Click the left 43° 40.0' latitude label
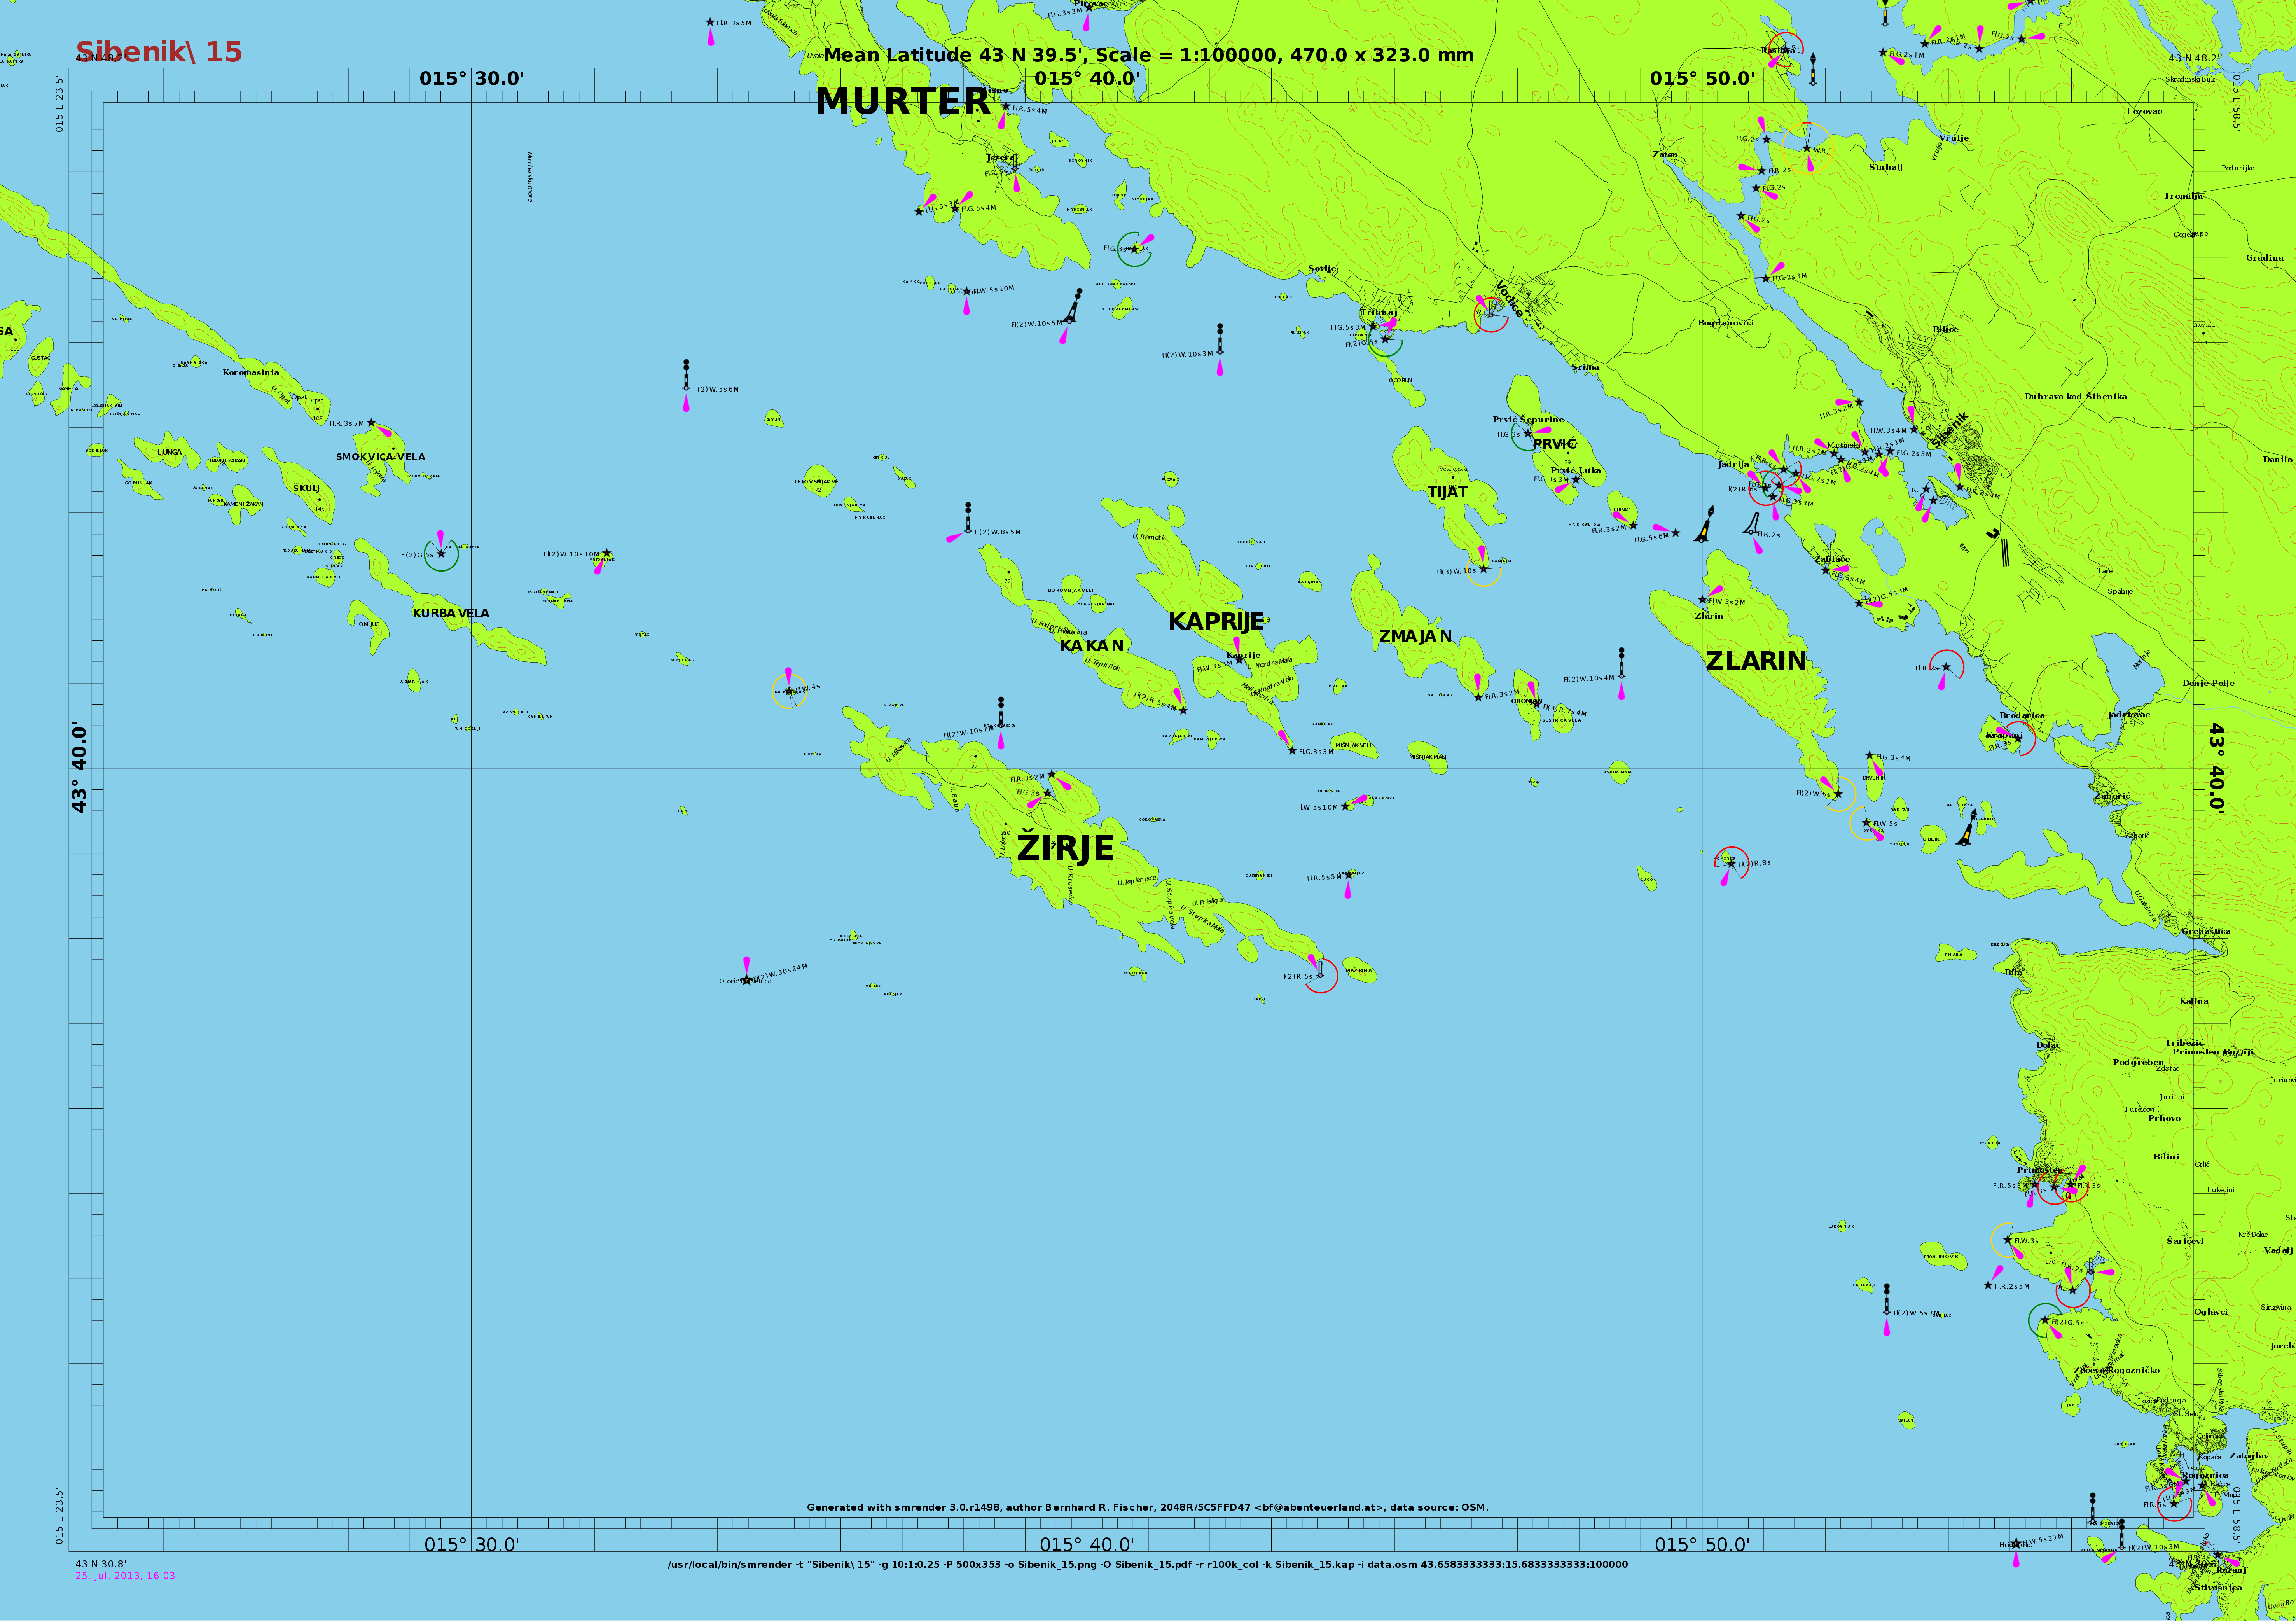This screenshot has width=2296, height=1621. tap(79, 768)
